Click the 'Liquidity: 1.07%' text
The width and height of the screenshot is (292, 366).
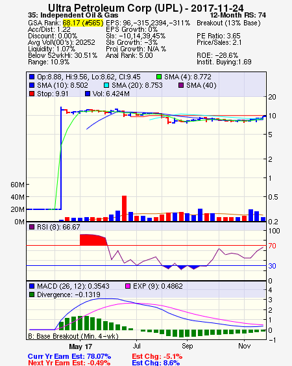[x=51, y=49]
